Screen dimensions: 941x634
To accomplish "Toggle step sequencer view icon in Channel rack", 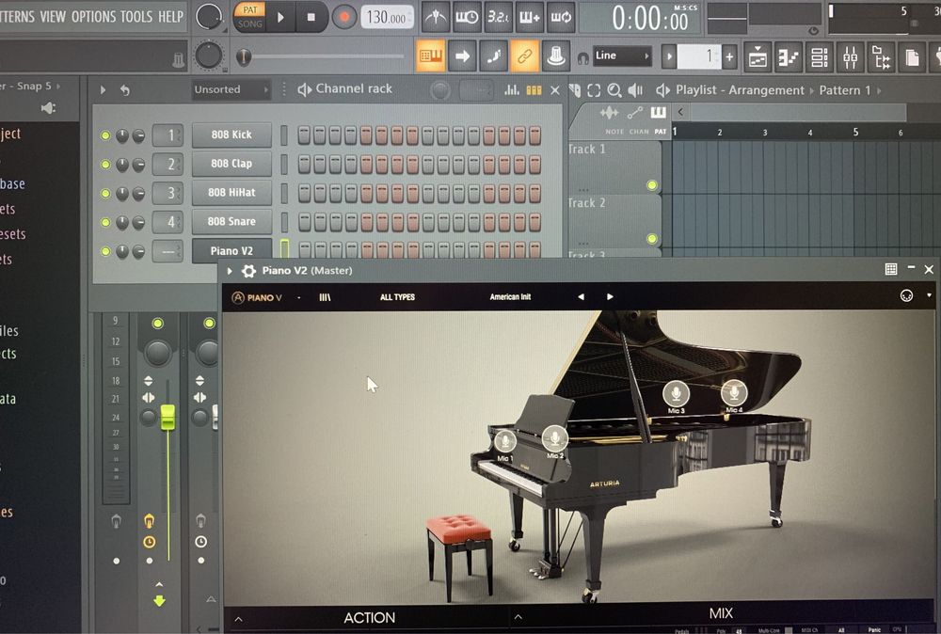I will 534,90.
